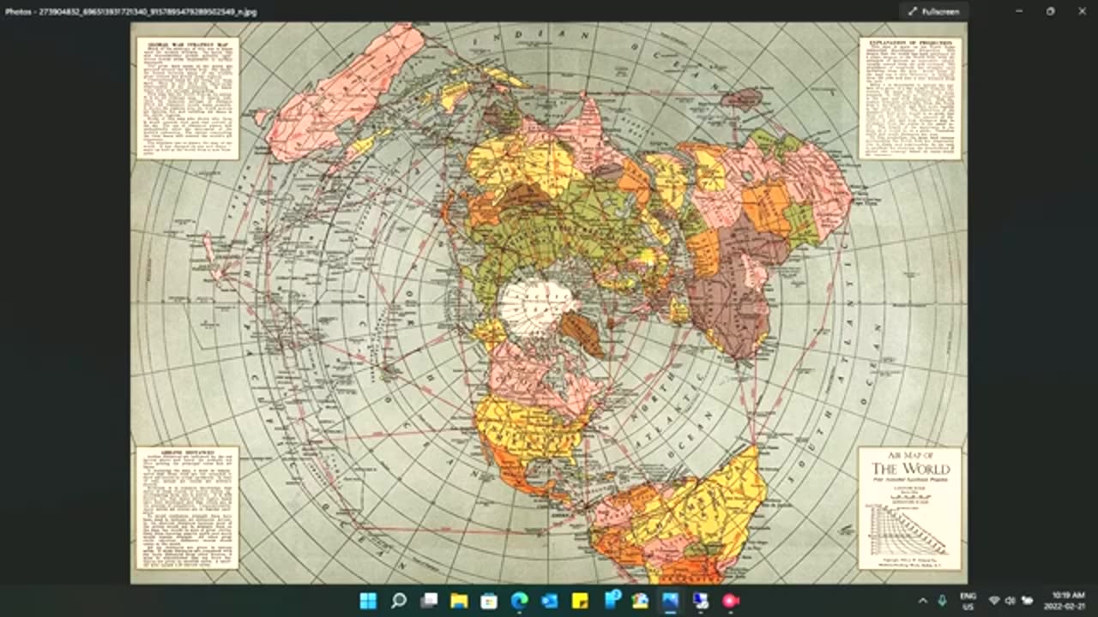This screenshot has width=1098, height=617.
Task: Click the Fullscreen button in Photos
Action: 934,11
